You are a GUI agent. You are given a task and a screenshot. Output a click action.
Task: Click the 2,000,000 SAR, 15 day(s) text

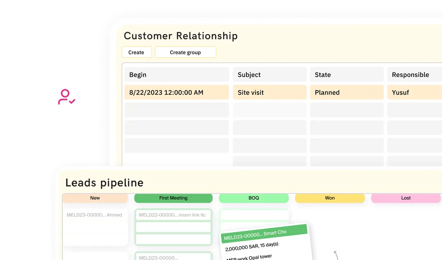click(252, 246)
